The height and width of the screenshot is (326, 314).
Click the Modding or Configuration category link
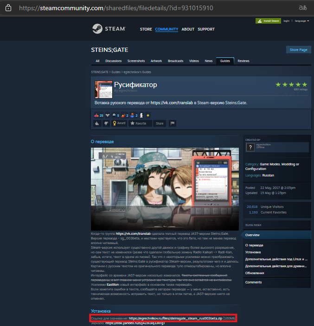point(272,167)
